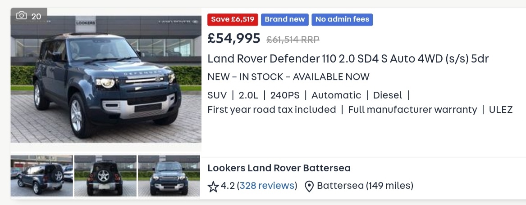Image resolution: width=526 pixels, height=205 pixels.
Task: Open the main Defender car photo
Action: [105, 80]
